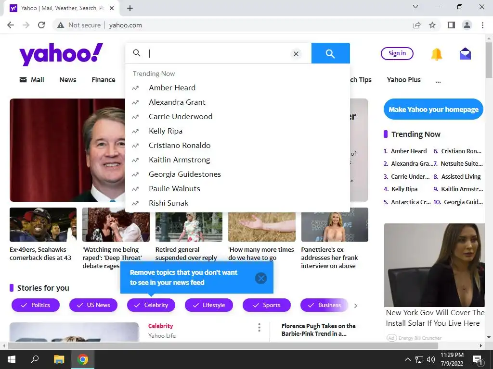493x369 pixels.
Task: Open tab search chevron in title bar
Action: 415,7
